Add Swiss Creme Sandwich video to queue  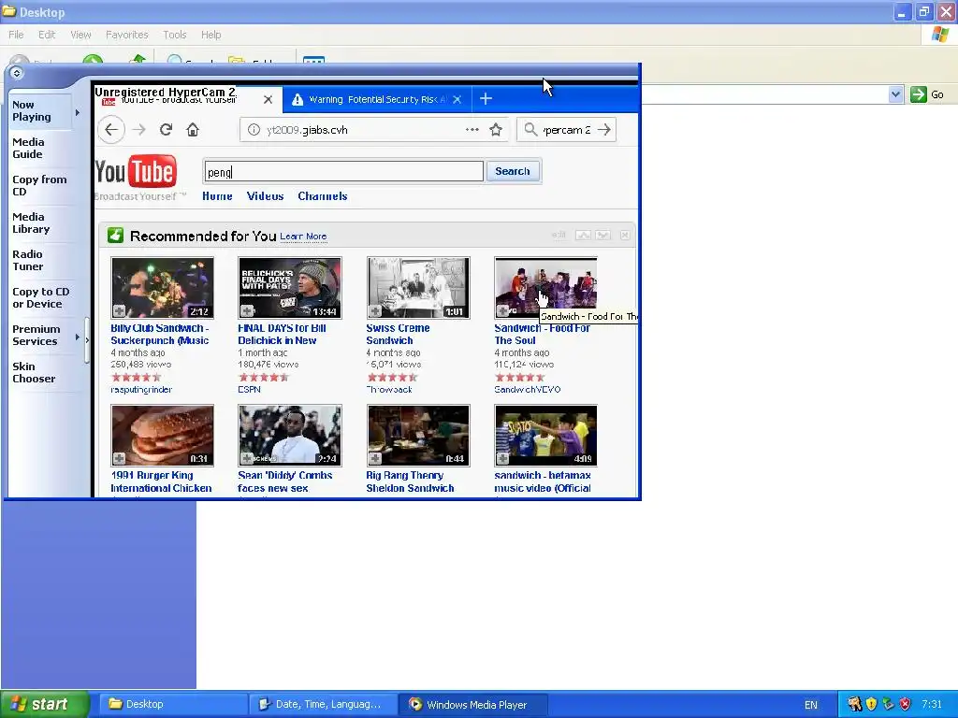tap(375, 311)
